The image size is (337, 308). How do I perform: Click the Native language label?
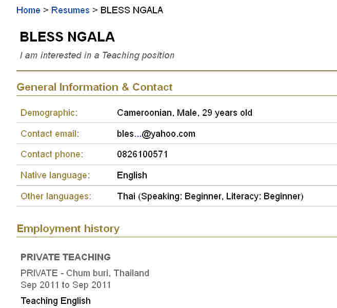tap(55, 175)
